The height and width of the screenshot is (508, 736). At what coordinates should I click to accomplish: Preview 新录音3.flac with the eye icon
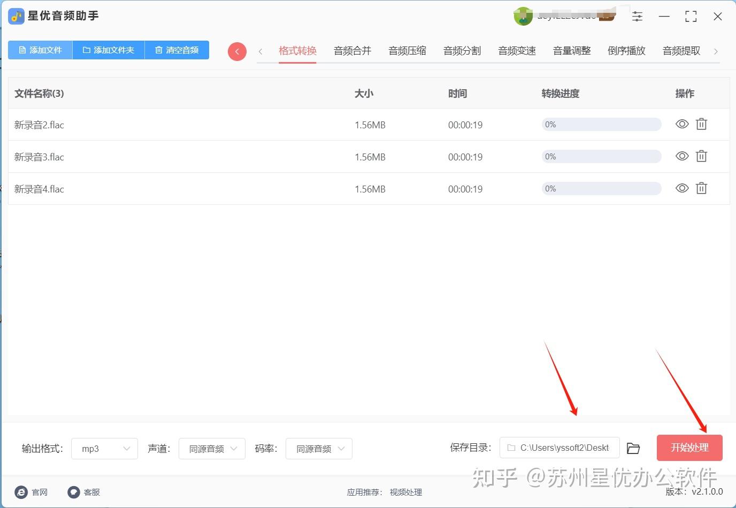pyautogui.click(x=682, y=156)
